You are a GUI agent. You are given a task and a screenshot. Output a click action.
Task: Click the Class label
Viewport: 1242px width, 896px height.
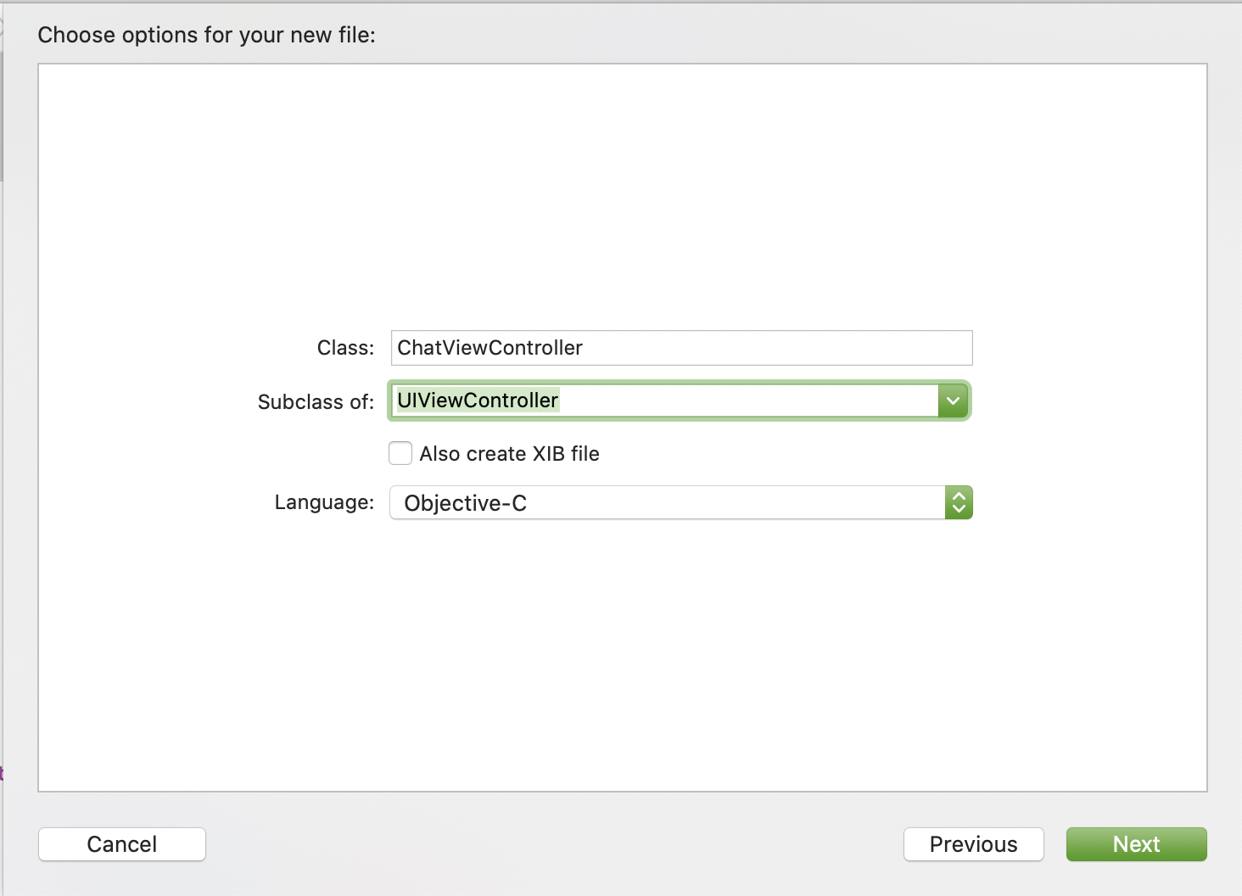[x=344, y=348]
